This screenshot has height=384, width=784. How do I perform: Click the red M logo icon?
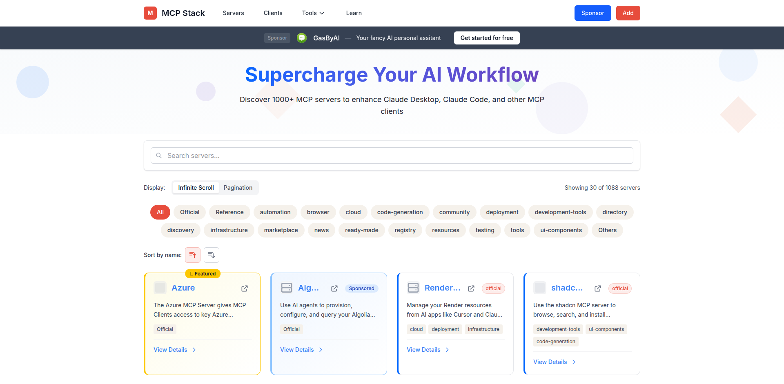[x=150, y=13]
